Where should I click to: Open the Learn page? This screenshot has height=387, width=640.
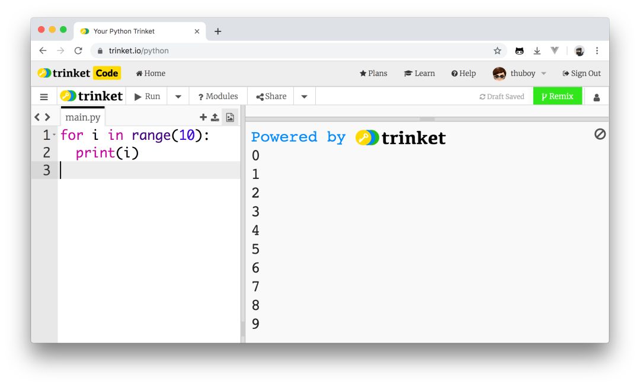419,73
